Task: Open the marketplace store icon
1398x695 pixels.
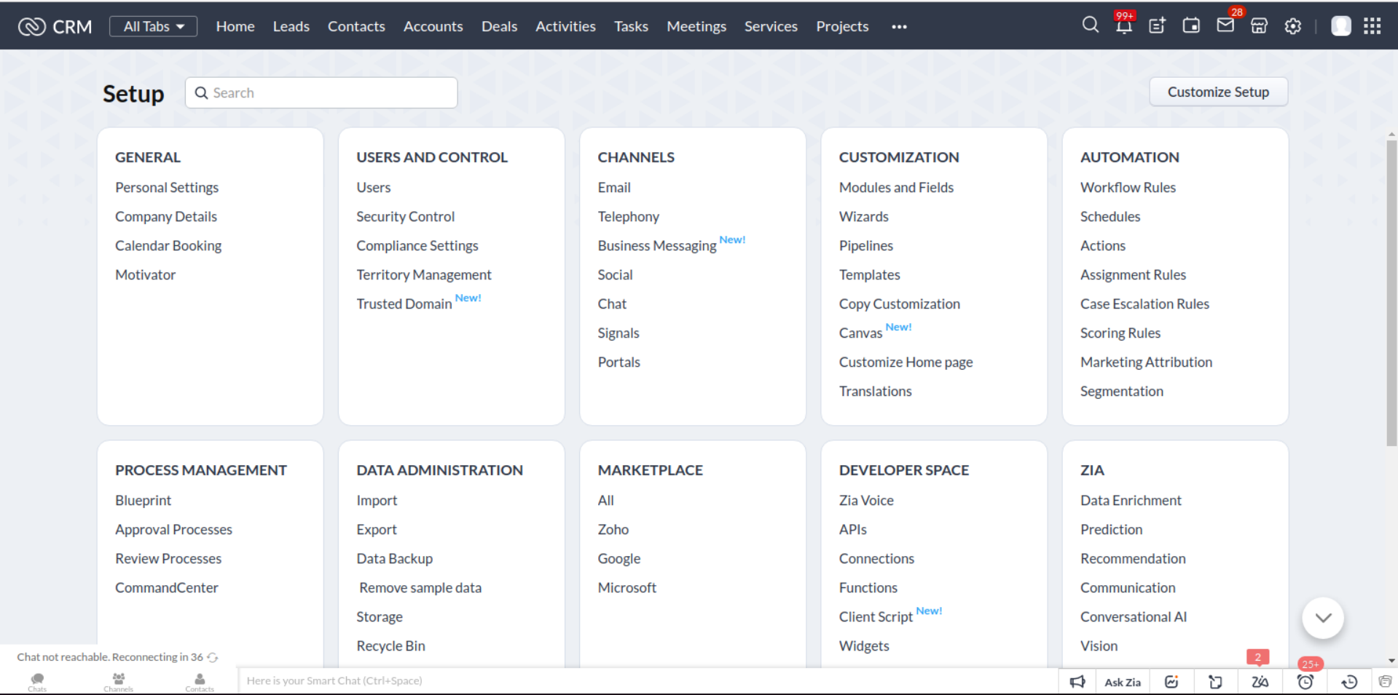Action: click(x=1259, y=26)
